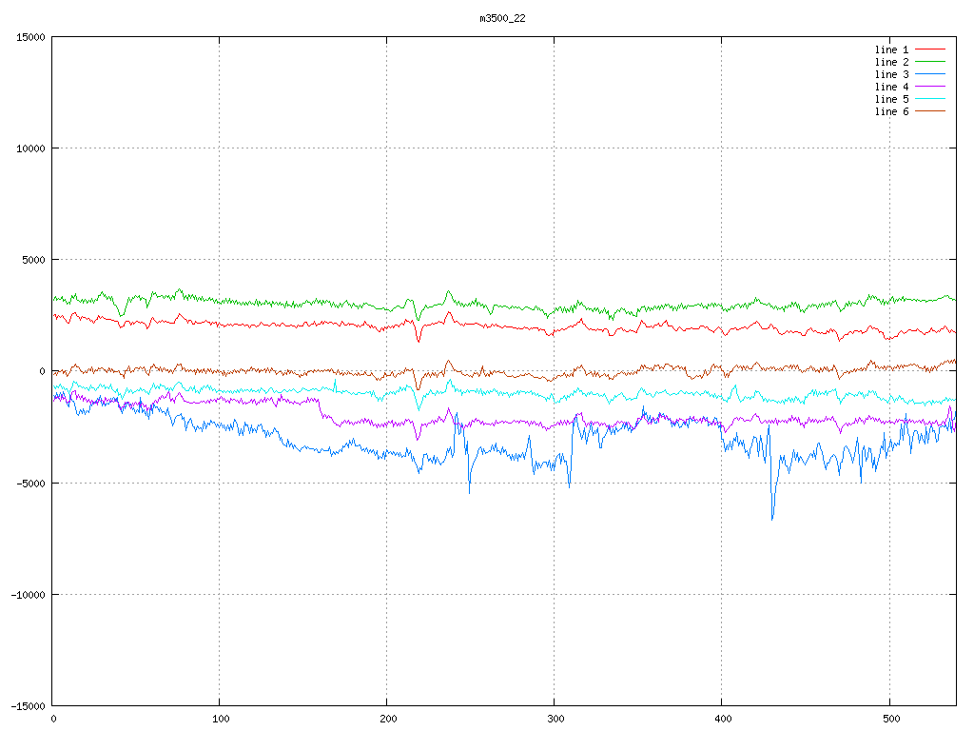Select the 'line 1' legend label
The height and width of the screenshot is (731, 974).
tap(891, 49)
